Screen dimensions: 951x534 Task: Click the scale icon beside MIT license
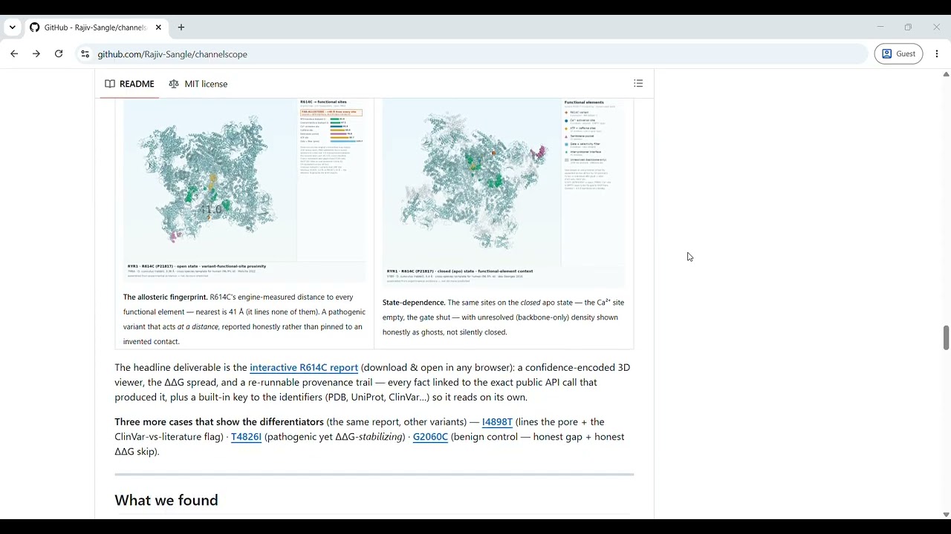[x=174, y=84]
